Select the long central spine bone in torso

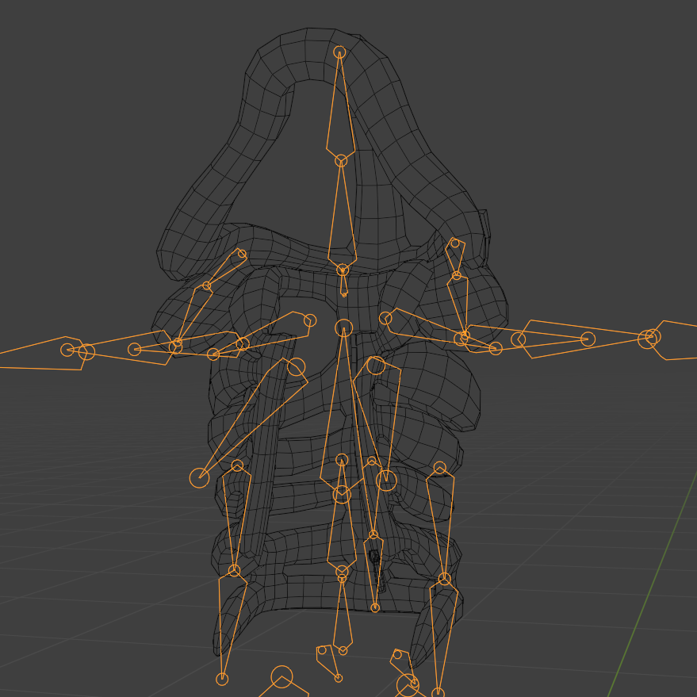(343, 409)
